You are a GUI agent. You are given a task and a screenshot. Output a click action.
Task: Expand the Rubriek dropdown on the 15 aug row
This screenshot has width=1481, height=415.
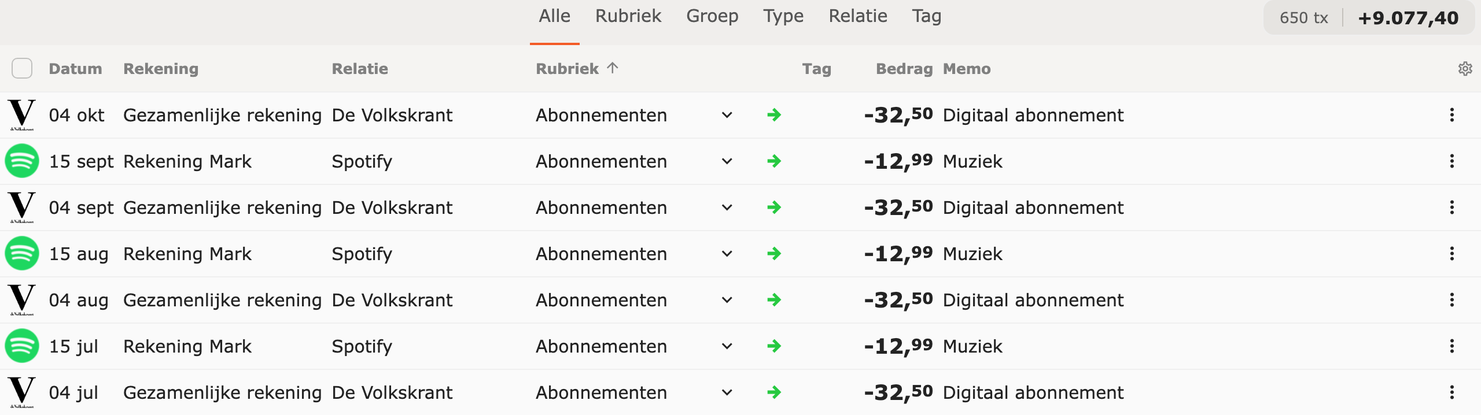click(x=727, y=254)
